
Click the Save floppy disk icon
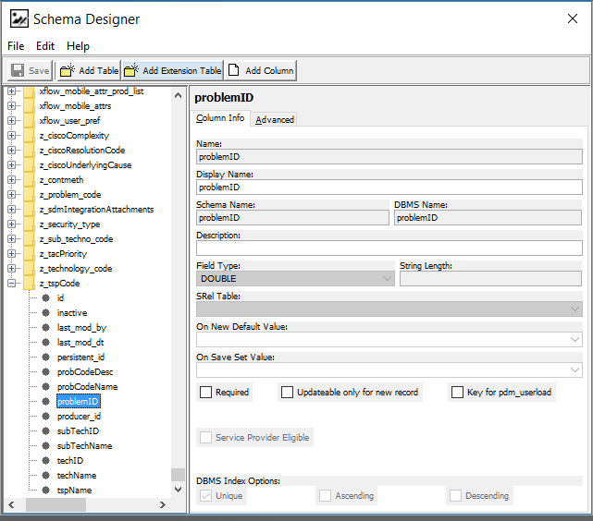coord(18,70)
